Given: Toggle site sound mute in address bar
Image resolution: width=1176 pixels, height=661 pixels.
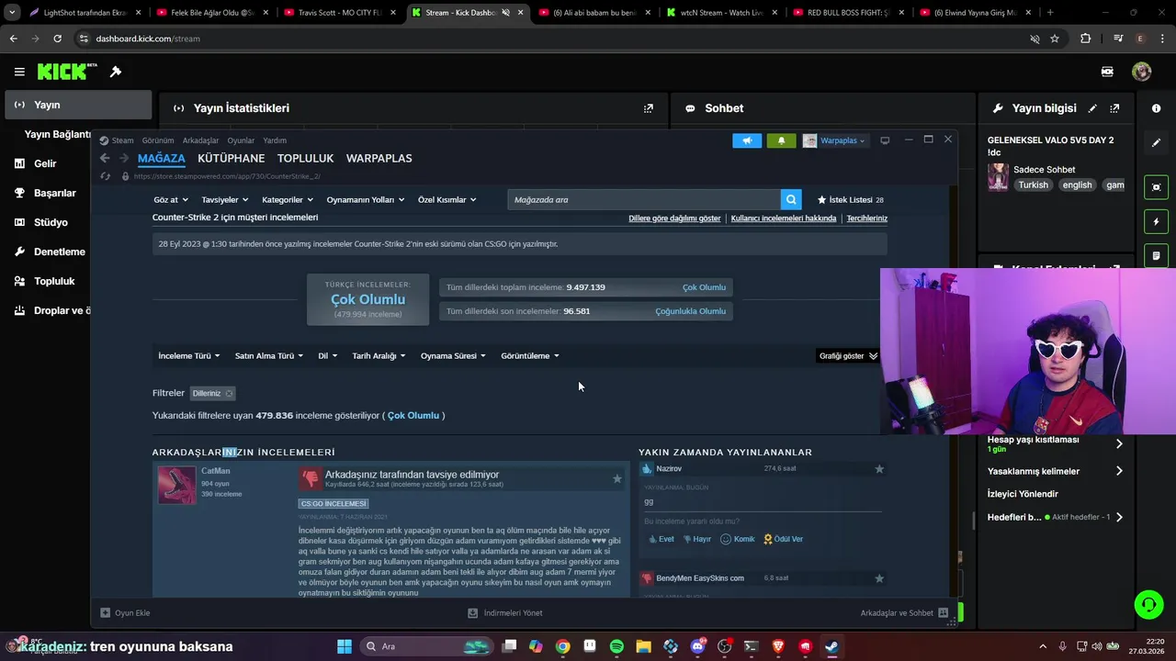Looking at the screenshot, I should (x=1035, y=39).
